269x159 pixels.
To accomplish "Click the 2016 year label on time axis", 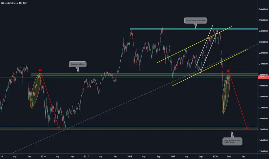I will click(x=43, y=157).
